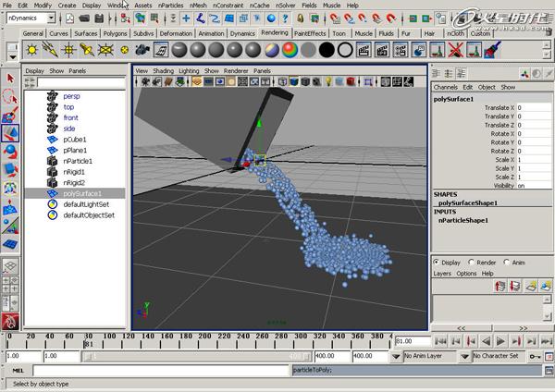The width and height of the screenshot is (555, 392).
Task: Click the play backward button
Action: [x=486, y=341]
